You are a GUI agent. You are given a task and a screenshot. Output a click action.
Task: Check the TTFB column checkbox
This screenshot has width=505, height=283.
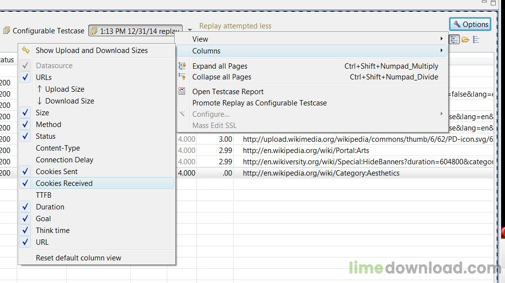pyautogui.click(x=25, y=195)
